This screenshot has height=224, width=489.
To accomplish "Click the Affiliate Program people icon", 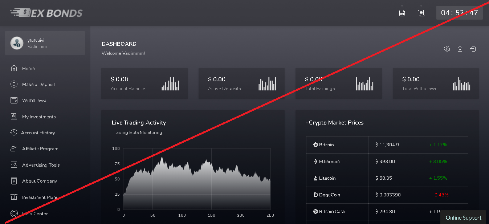I will tap(14, 148).
